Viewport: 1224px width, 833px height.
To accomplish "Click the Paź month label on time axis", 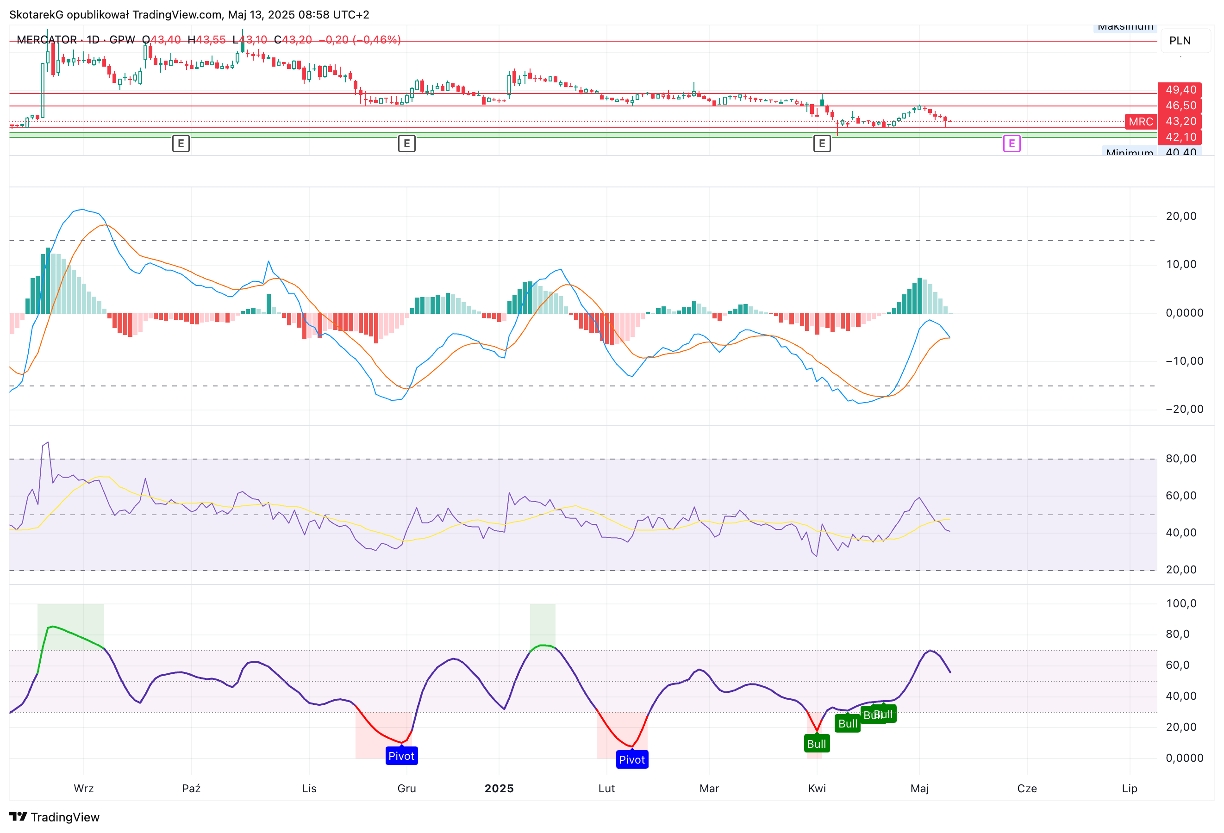I will point(191,788).
